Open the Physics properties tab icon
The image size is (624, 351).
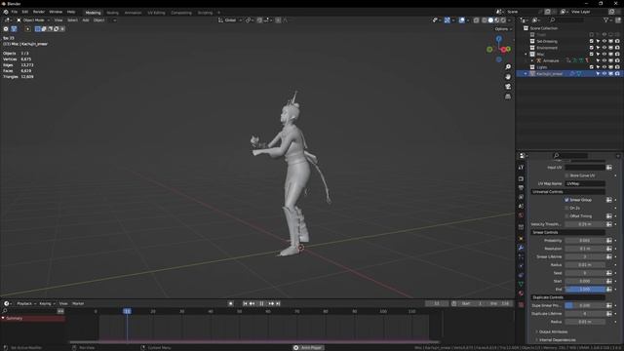[521, 266]
